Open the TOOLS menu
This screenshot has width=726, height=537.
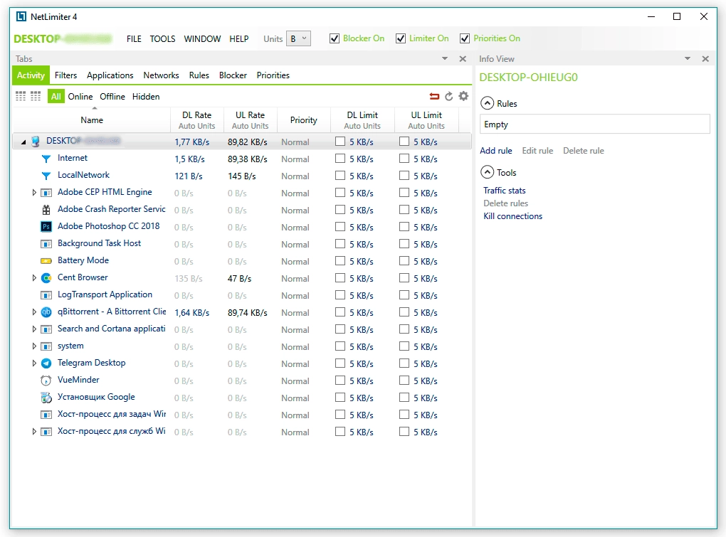click(x=162, y=39)
